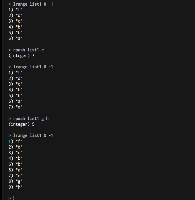Select 7) "e" in the seven-item list output
This screenshot has height=200, width=195.
(x=15, y=107)
